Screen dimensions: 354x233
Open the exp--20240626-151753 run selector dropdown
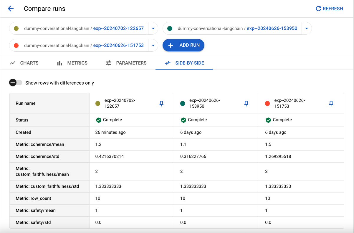tap(153, 45)
